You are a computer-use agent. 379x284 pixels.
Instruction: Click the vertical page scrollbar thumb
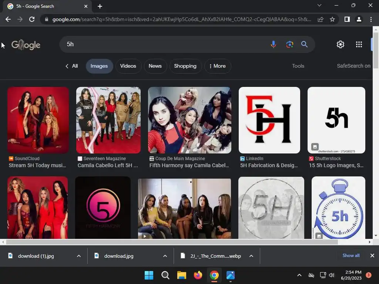(x=376, y=50)
